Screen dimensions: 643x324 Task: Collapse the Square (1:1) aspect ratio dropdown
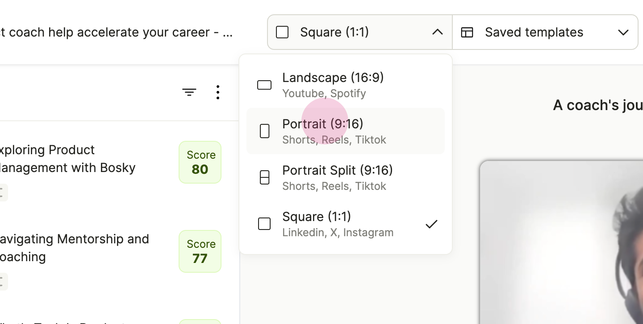360,32
